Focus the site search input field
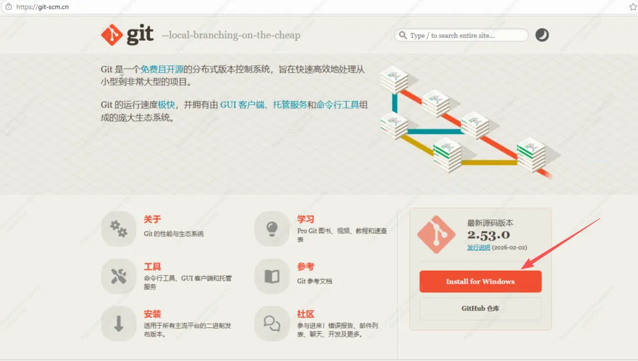Screen dimensions: 638x361 pos(461,35)
